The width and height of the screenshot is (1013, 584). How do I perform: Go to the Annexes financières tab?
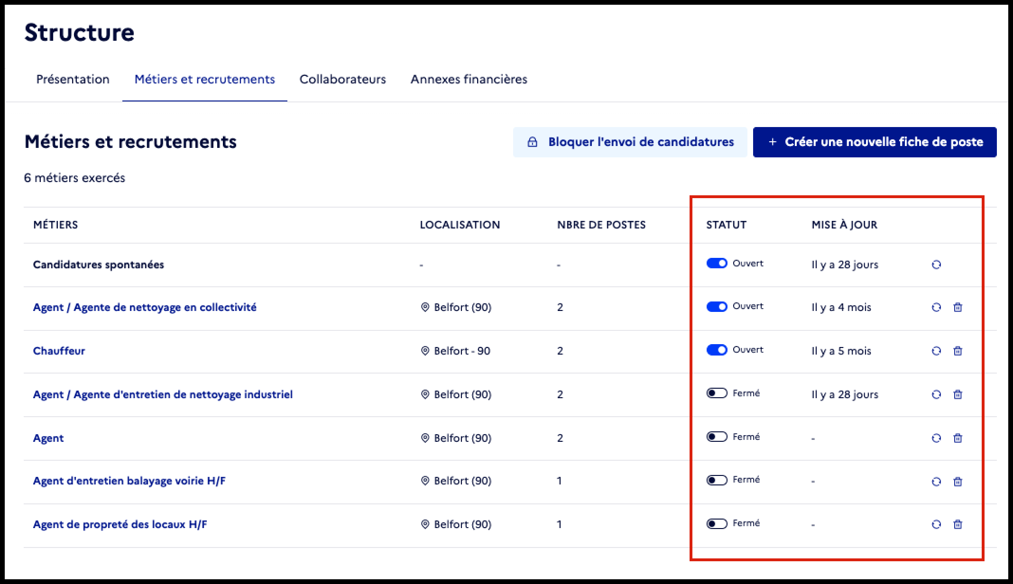point(469,79)
